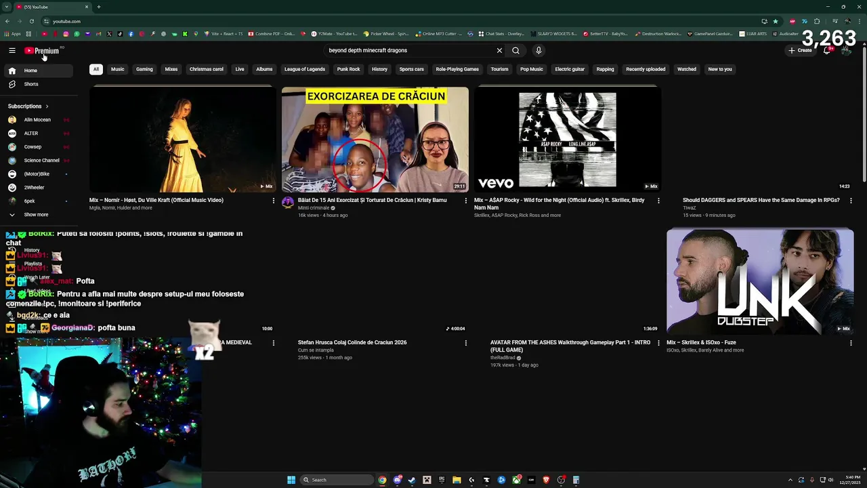This screenshot has height=488, width=867.
Task: Open the Alin Mocean channel subscription
Action: tap(39, 119)
